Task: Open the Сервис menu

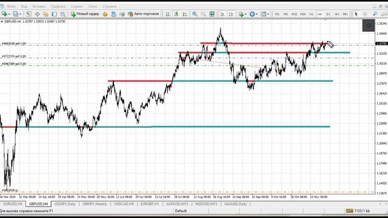Action: (x=77, y=7)
